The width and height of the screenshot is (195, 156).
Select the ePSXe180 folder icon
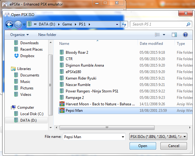point(62,72)
